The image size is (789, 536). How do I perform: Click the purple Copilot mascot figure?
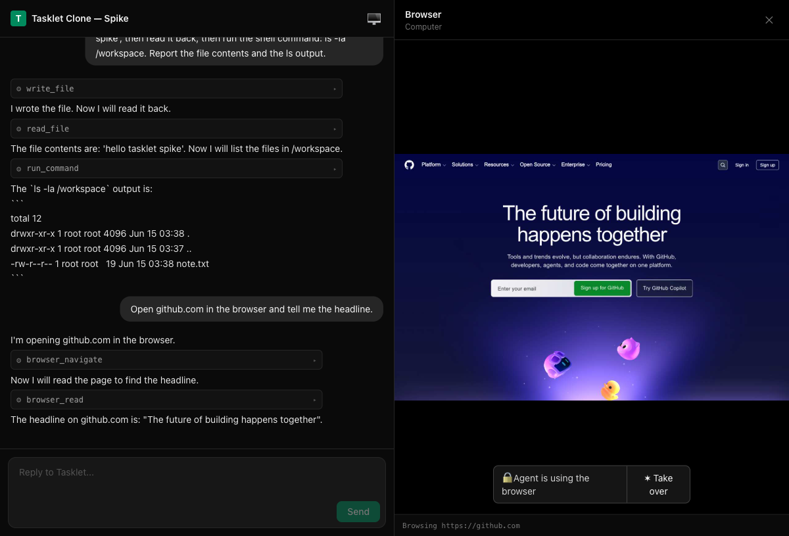click(557, 364)
